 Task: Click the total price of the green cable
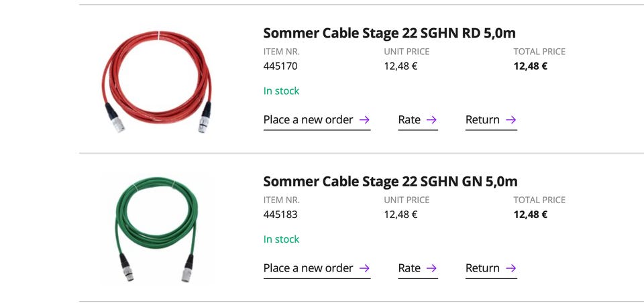[530, 215]
